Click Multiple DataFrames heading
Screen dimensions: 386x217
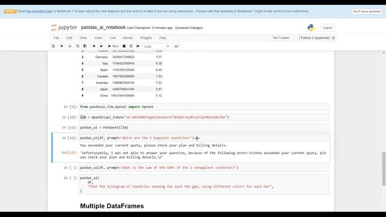click(112, 206)
